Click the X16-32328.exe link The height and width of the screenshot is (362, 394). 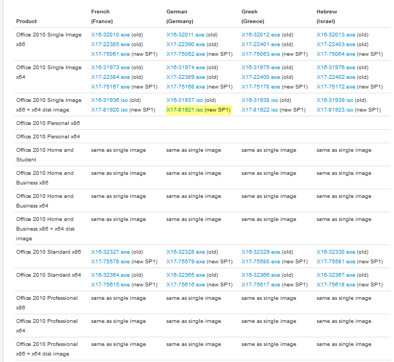185,252
